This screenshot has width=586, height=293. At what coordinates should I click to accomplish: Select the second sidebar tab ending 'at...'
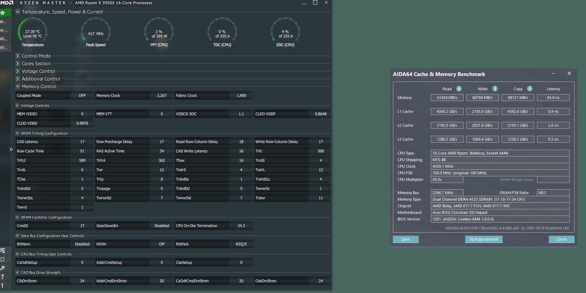pyautogui.click(x=5, y=22)
